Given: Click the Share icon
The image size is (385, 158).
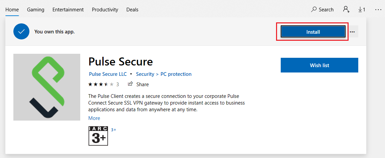Looking at the screenshot, I should click(x=131, y=84).
